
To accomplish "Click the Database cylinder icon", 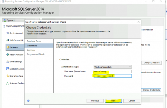I will point(8,47).
